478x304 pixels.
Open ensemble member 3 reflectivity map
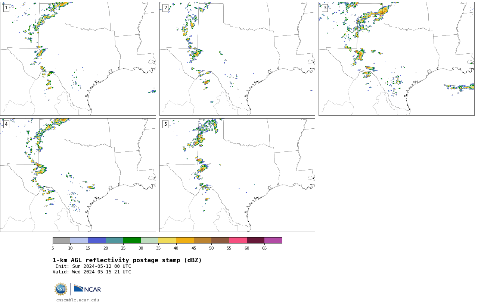pyautogui.click(x=396, y=59)
